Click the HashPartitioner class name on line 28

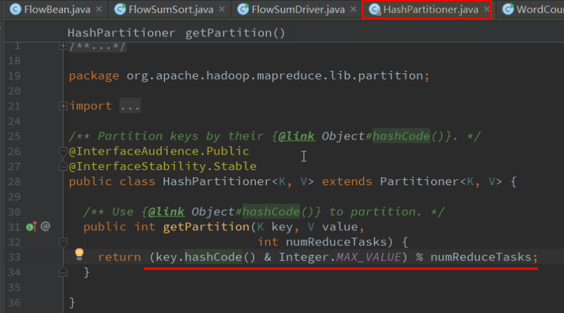click(x=216, y=181)
